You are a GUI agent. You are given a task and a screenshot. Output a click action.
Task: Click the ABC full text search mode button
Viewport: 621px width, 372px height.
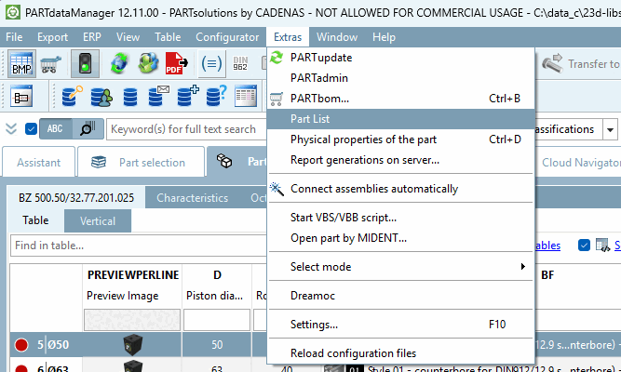coord(56,129)
